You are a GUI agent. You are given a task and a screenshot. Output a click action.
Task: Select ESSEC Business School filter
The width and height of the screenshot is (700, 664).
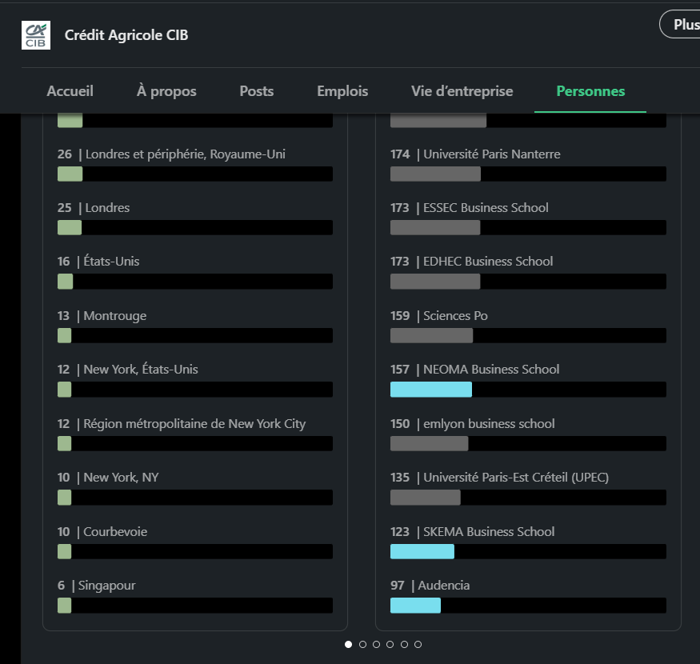click(528, 218)
